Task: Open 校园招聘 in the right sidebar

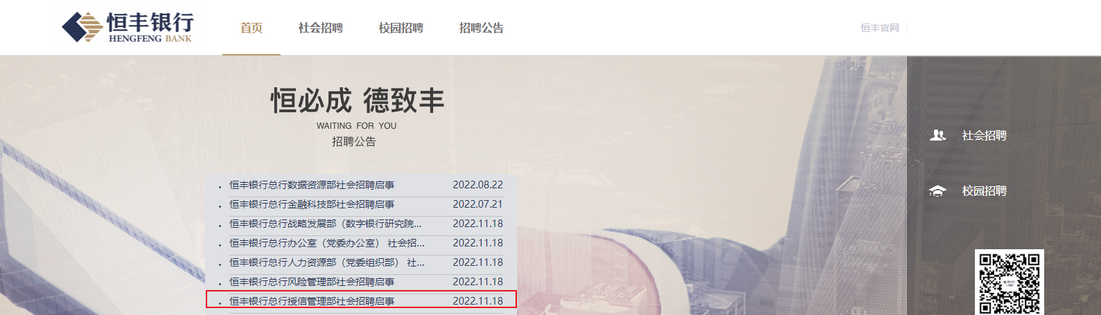Action: pos(985,191)
